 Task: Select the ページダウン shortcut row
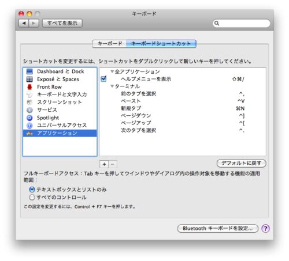(183, 116)
